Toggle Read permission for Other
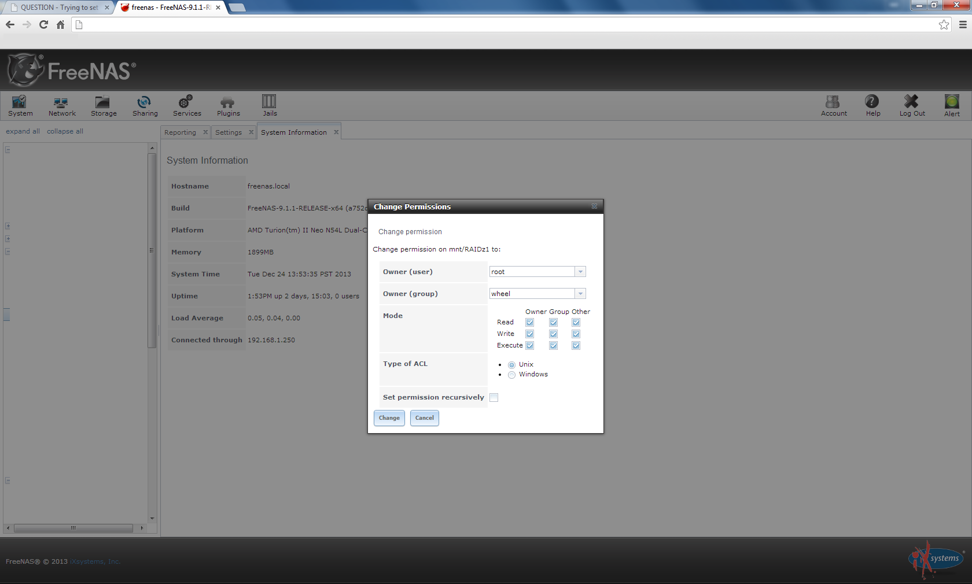This screenshot has width=972, height=584. tap(576, 323)
